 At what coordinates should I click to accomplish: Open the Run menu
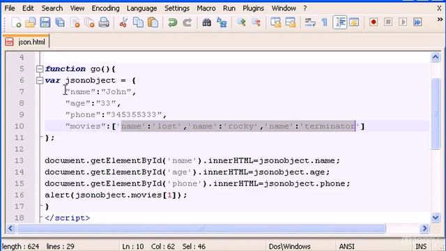coord(229,8)
